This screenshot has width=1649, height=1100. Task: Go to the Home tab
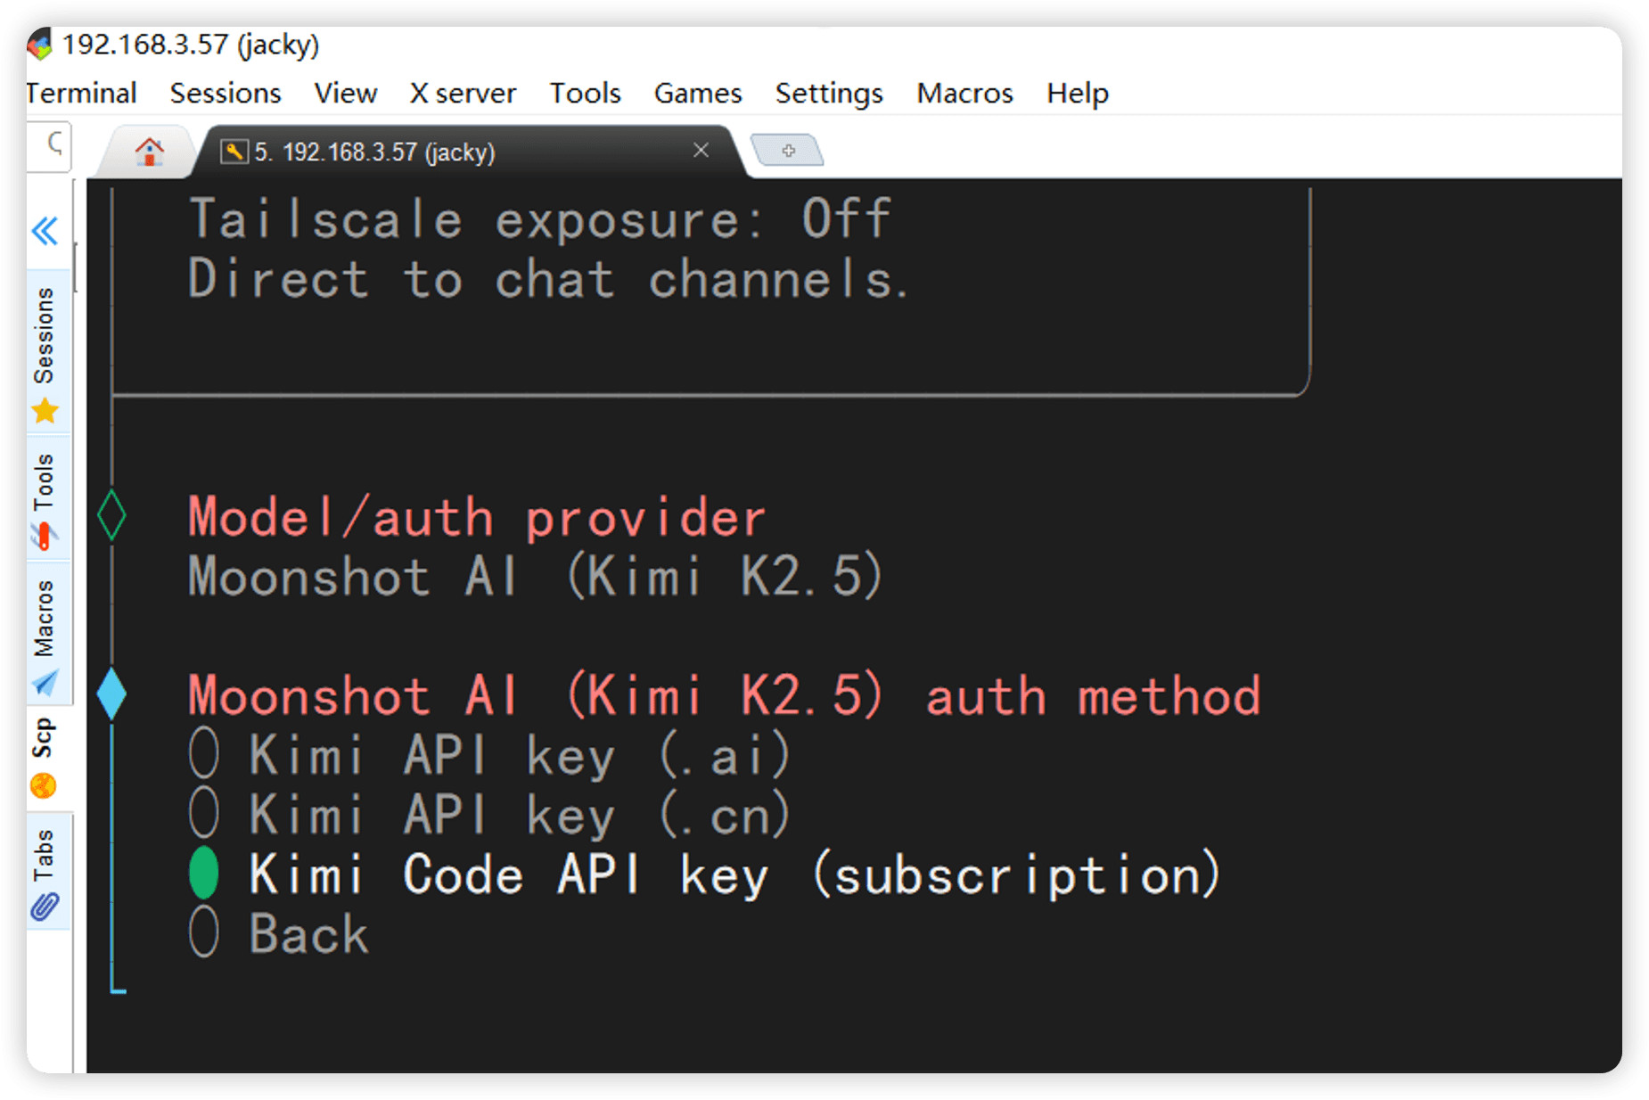149,152
